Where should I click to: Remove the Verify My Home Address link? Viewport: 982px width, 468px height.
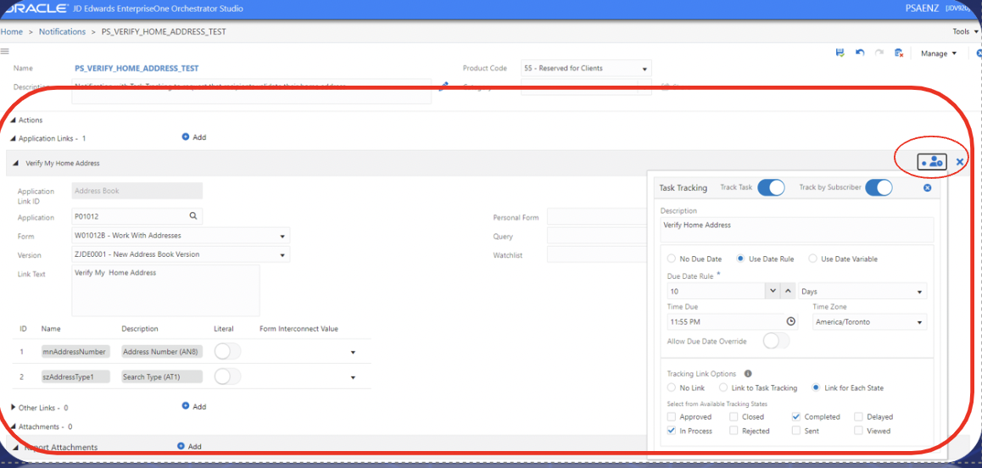[960, 162]
